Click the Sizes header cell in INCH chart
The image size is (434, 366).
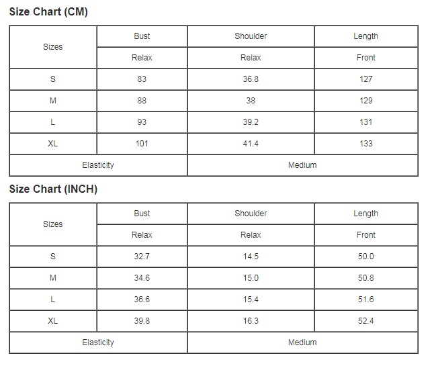click(53, 224)
